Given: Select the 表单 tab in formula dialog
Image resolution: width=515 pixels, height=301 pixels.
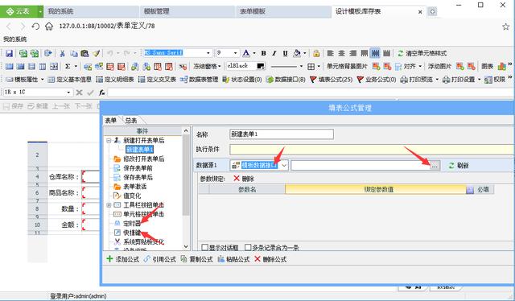Looking at the screenshot, I should [111, 120].
